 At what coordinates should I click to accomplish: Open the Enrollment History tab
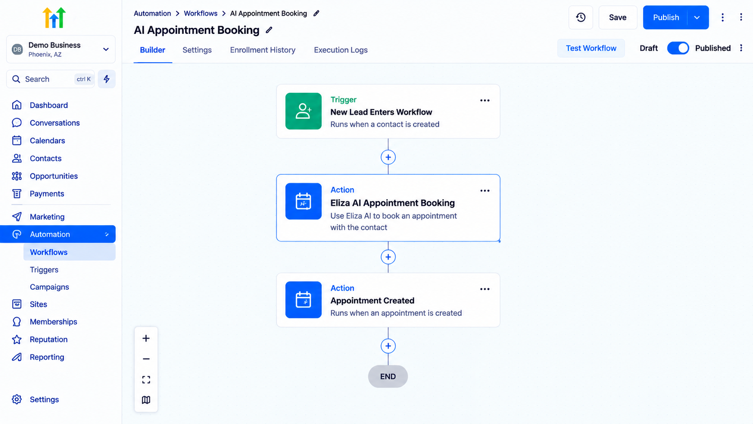pos(263,50)
